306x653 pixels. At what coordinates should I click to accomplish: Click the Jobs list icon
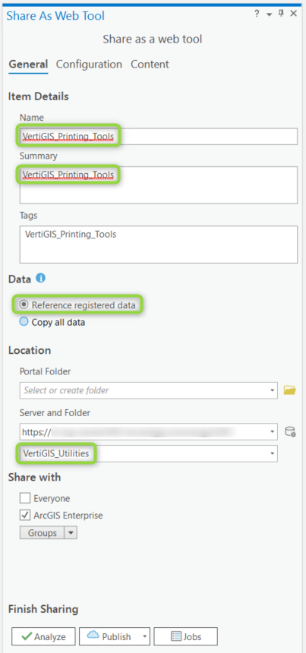pos(176,636)
